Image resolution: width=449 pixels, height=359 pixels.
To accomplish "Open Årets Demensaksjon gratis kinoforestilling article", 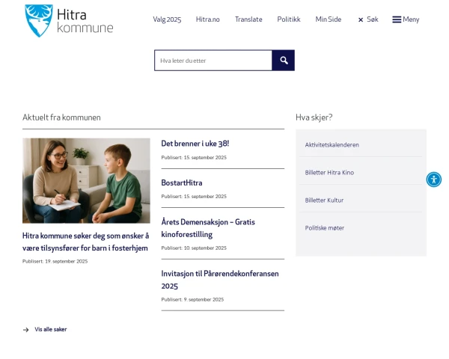I will tap(208, 228).
